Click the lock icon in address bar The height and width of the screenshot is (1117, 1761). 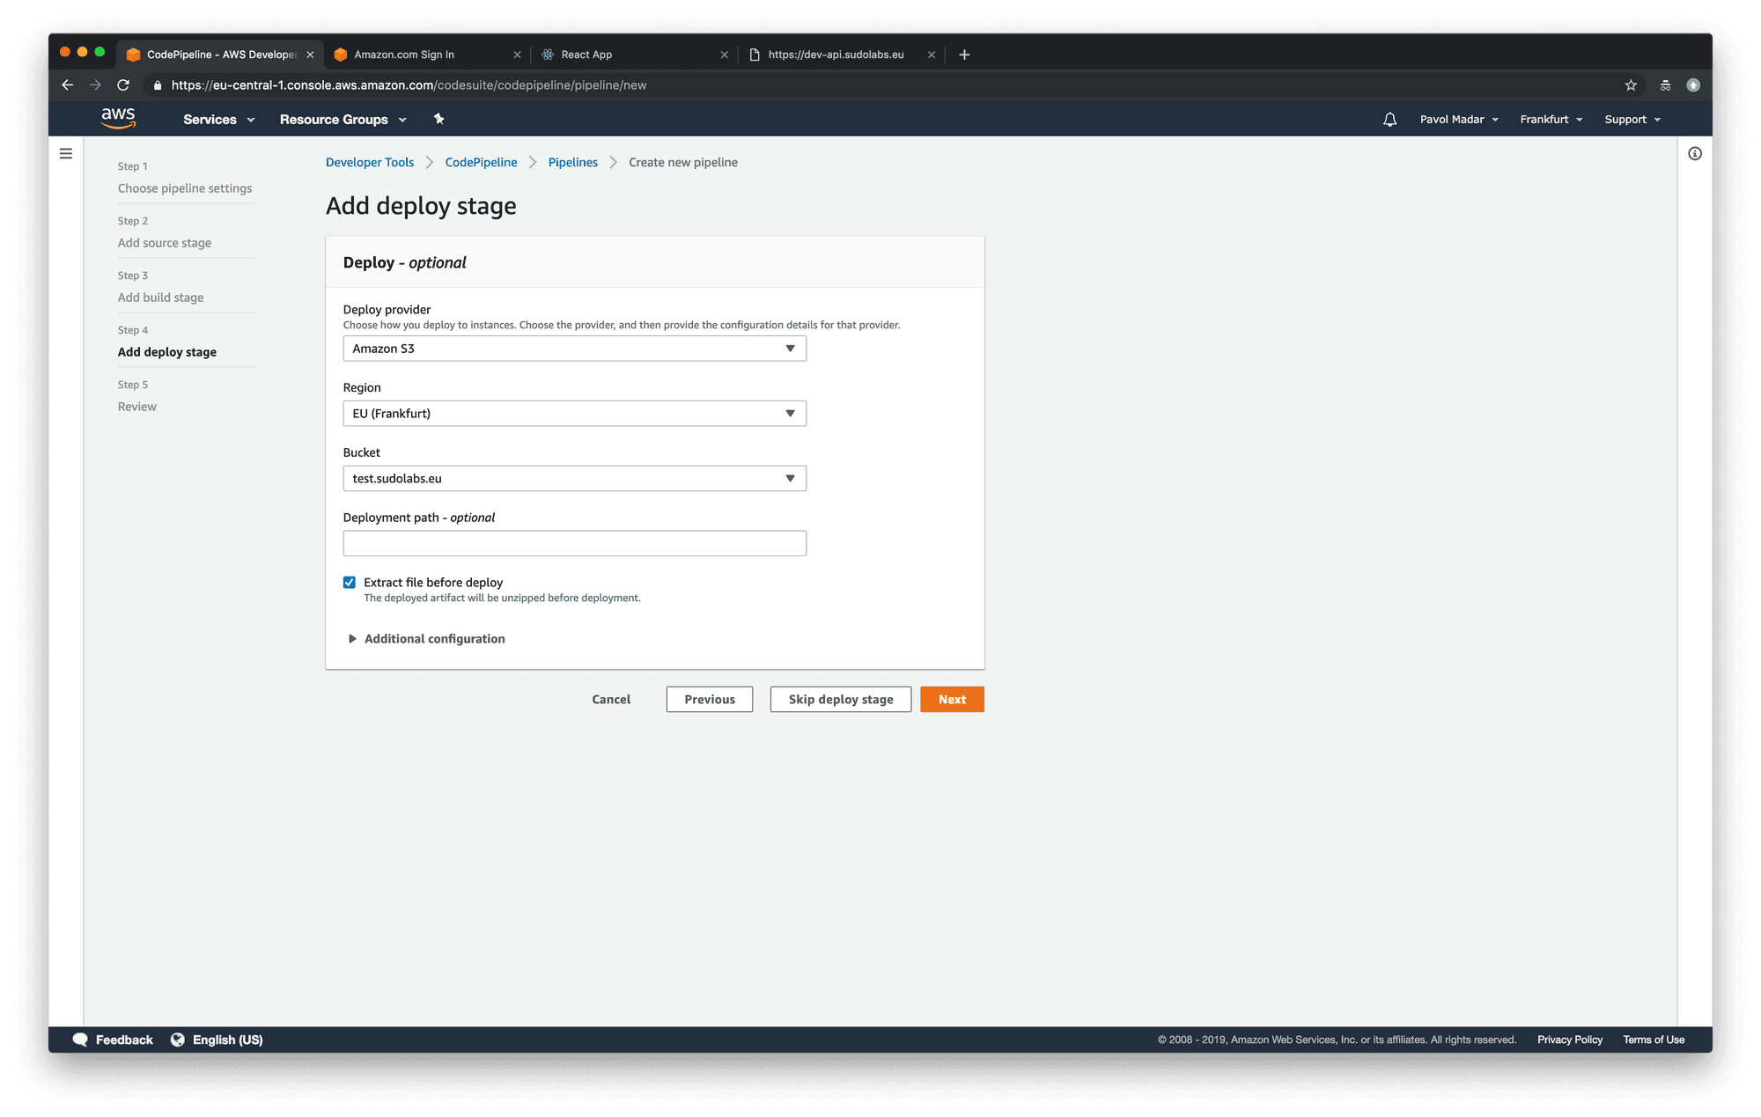[158, 85]
